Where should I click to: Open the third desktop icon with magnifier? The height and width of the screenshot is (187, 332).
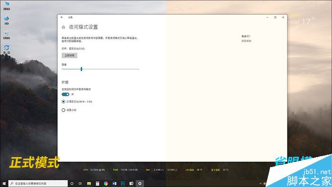point(7,35)
